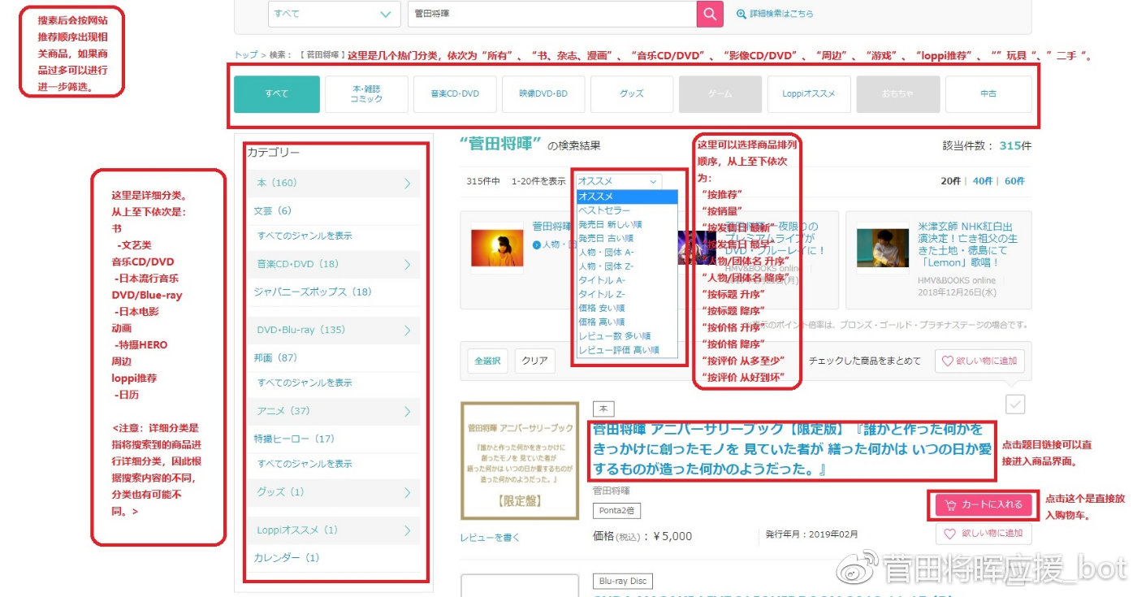Open the オススメ sort order dropdown
Image resolution: width=1137 pixels, height=597 pixels.
[x=618, y=182]
